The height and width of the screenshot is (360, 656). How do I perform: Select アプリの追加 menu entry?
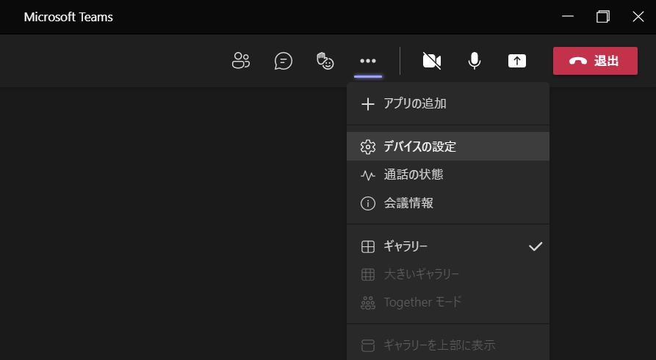click(447, 103)
